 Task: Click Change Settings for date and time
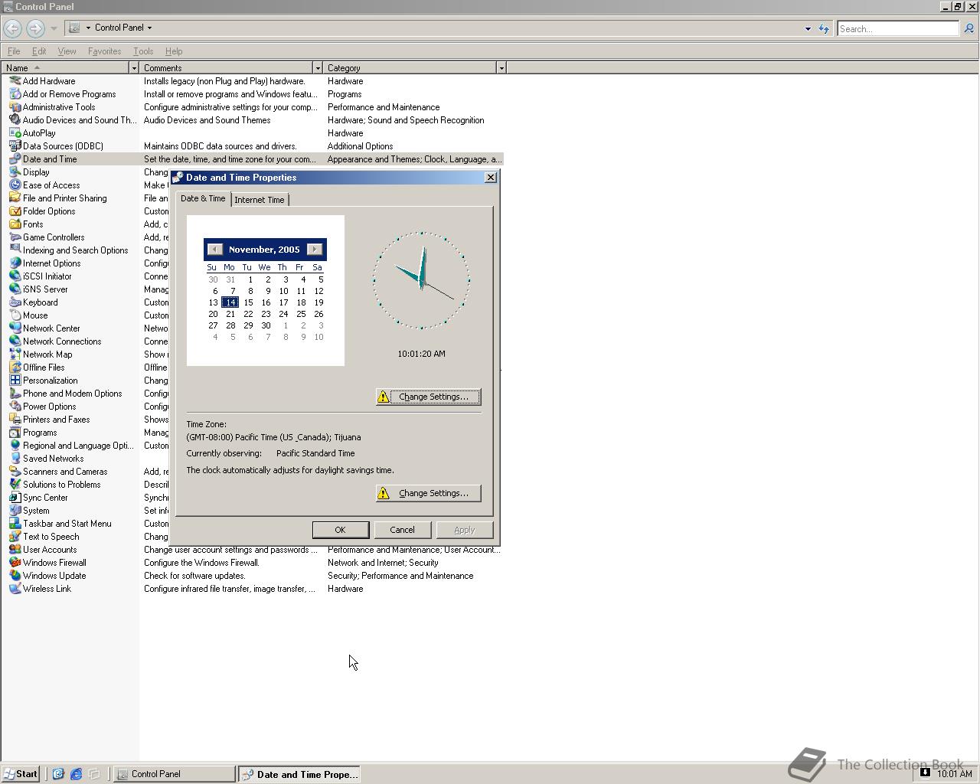click(428, 397)
